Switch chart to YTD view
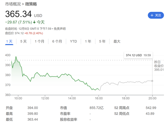Screen dimensions: 166x124 coord(73,41)
